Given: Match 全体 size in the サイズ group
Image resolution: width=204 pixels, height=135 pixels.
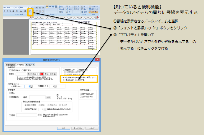Looking at the screenshot, I should (84, 12).
